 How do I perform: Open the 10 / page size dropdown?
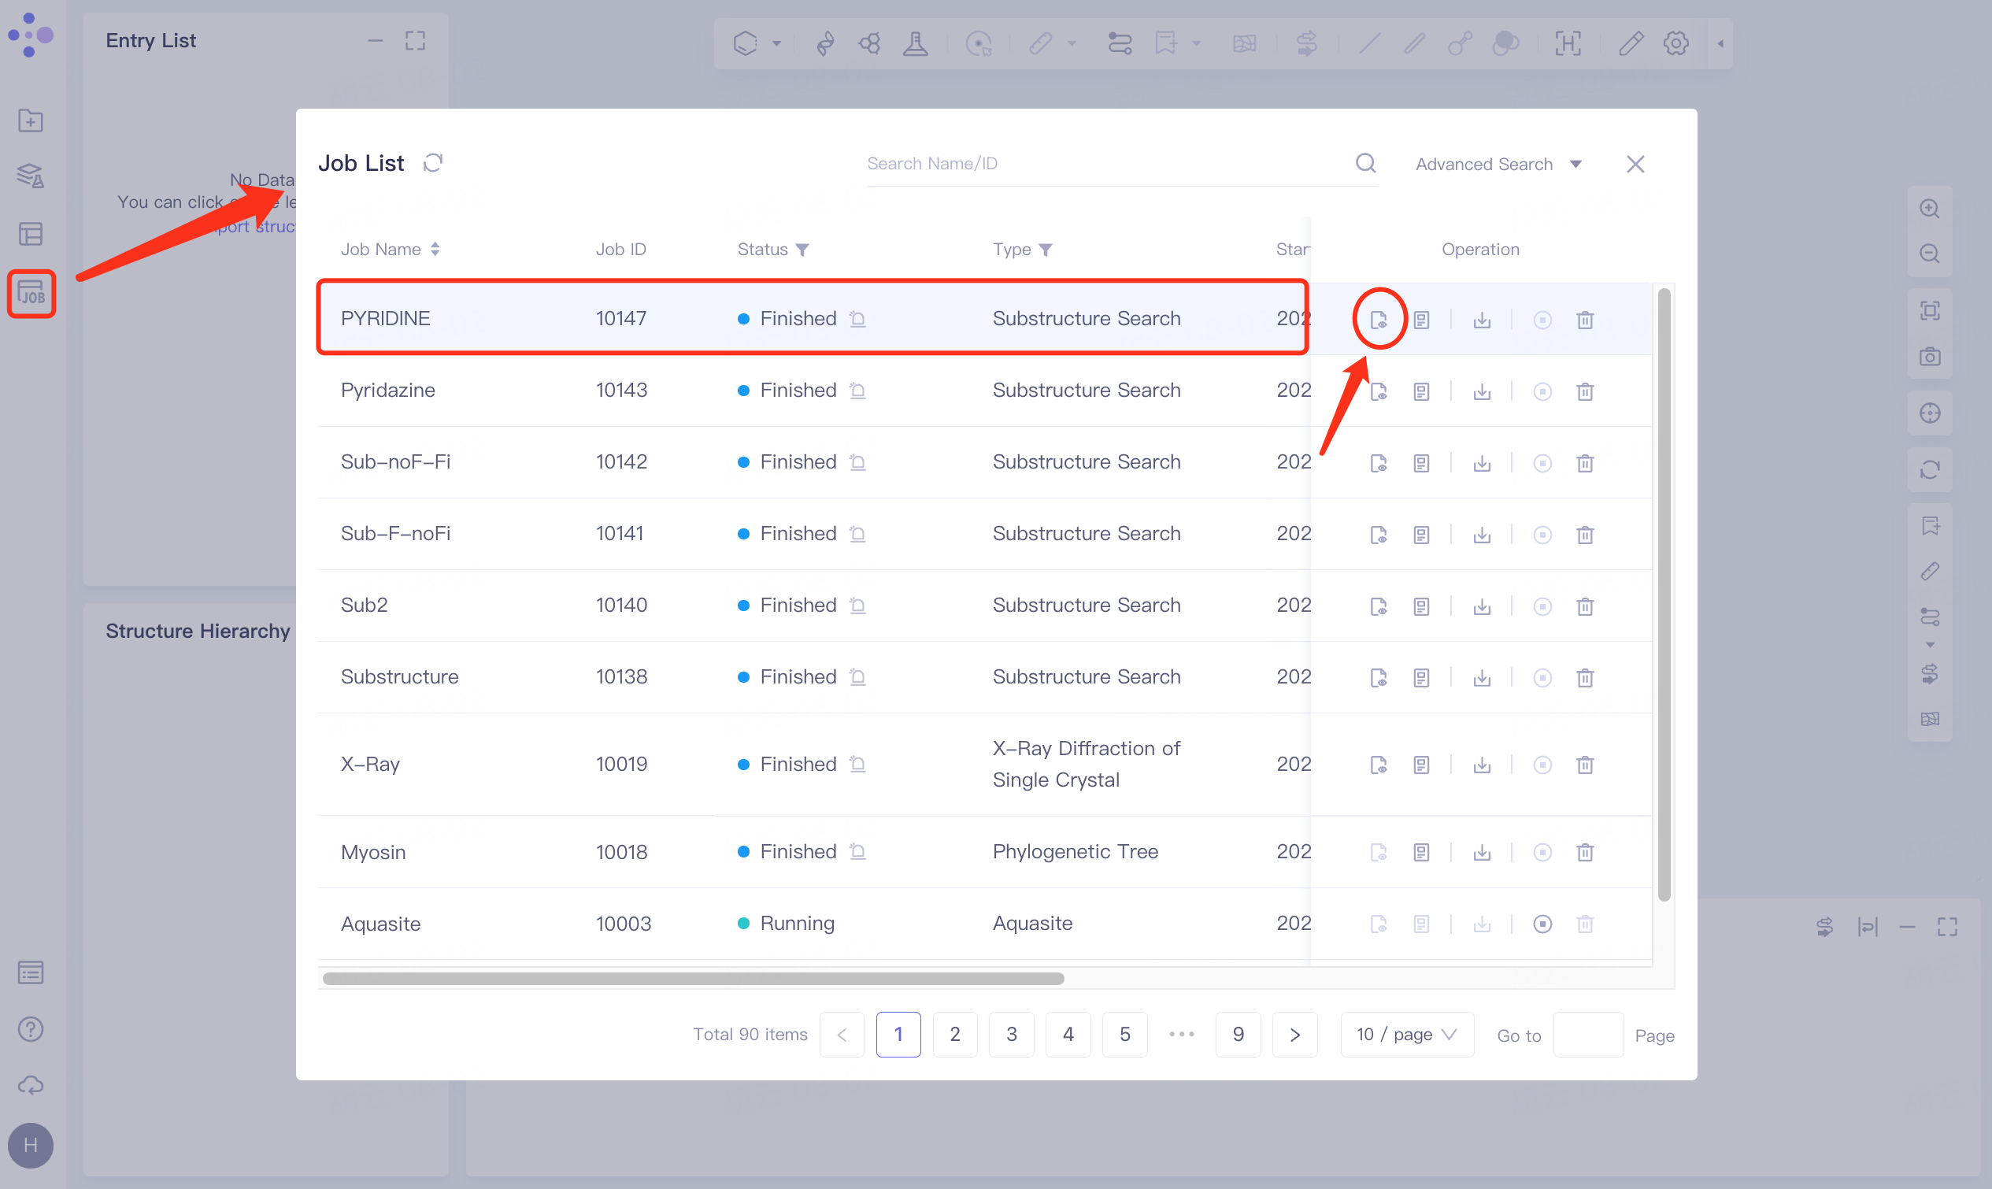(x=1405, y=1035)
